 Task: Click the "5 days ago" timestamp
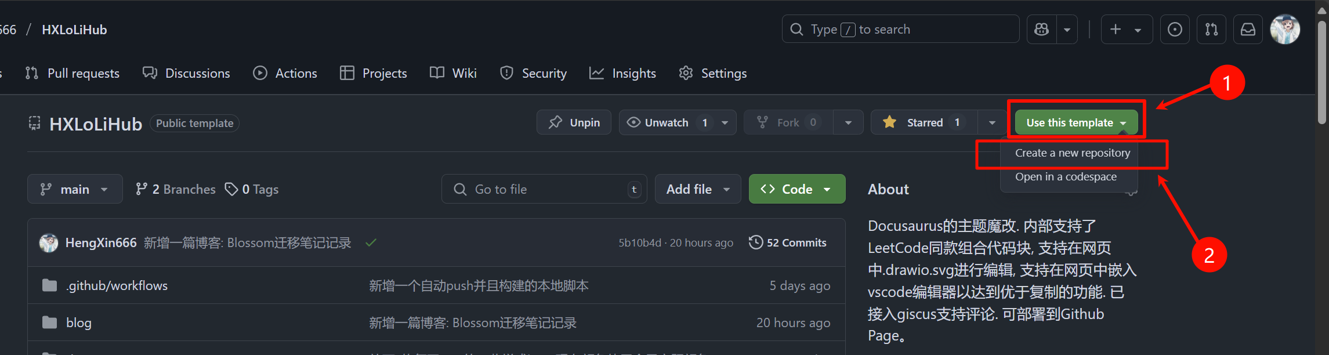[800, 285]
